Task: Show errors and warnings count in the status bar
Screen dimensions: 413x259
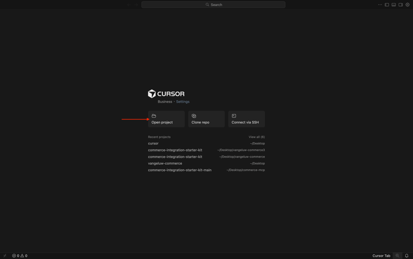Action: click(20, 256)
